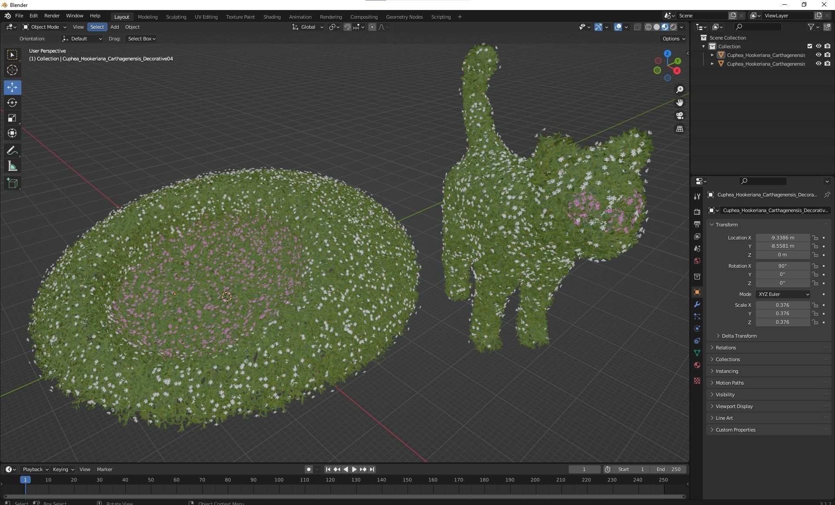Open the XYZ Euler rotation mode dropdown
835x505 pixels.
(x=783, y=294)
